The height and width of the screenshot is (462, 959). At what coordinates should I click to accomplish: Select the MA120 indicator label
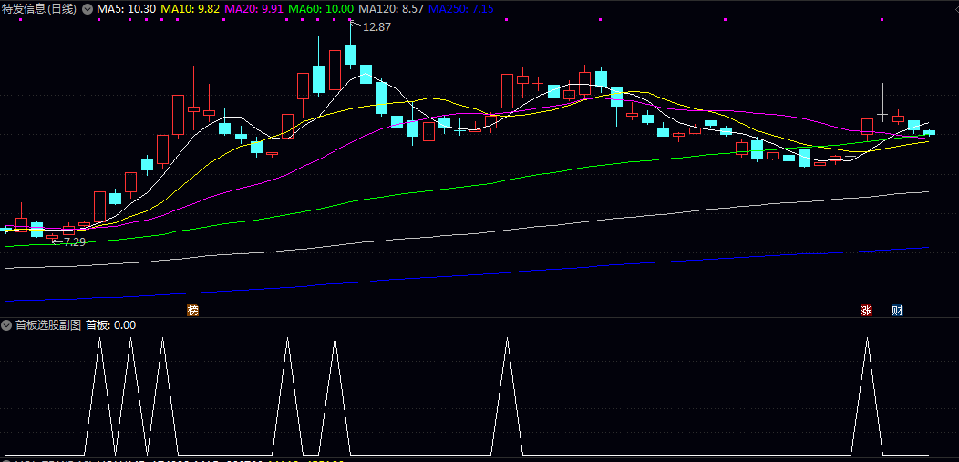click(391, 8)
